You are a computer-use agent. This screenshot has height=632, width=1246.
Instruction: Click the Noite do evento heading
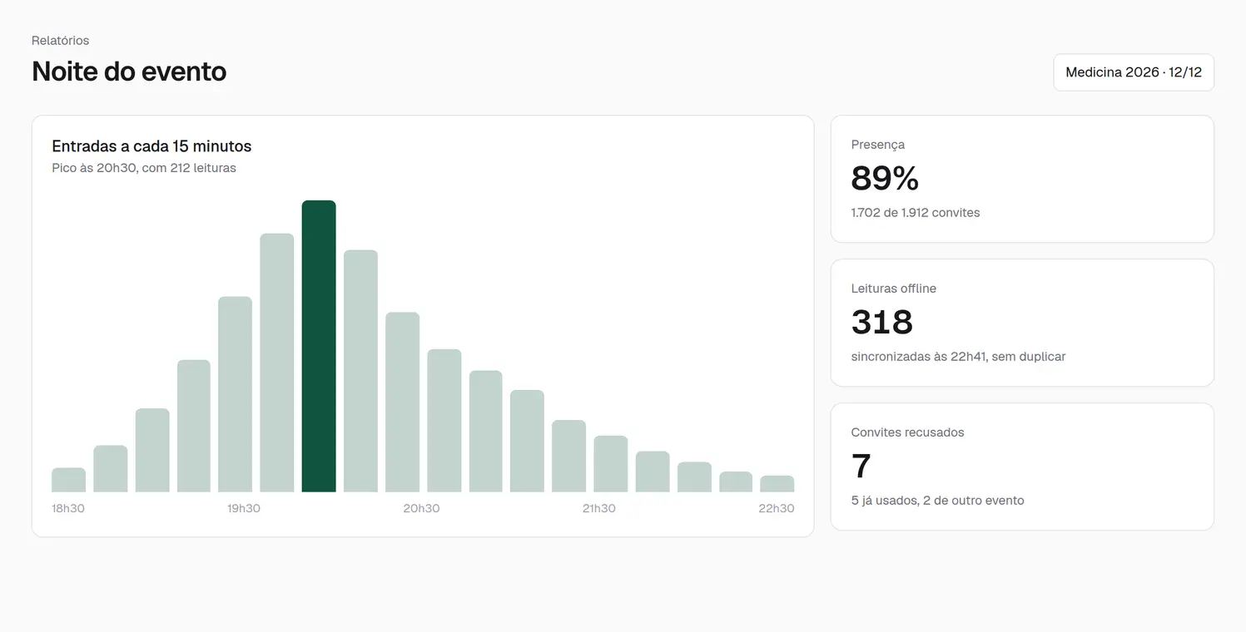click(129, 72)
